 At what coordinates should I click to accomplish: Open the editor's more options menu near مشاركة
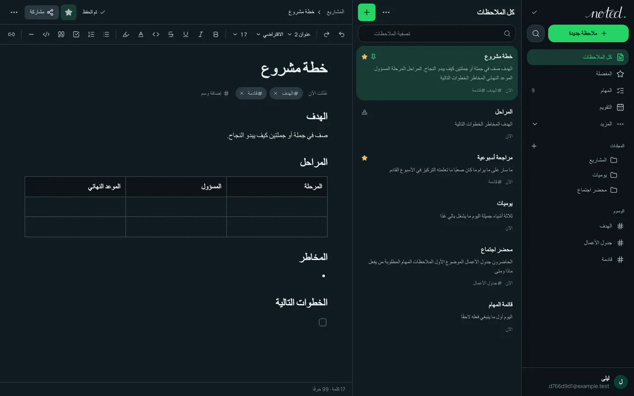click(14, 12)
